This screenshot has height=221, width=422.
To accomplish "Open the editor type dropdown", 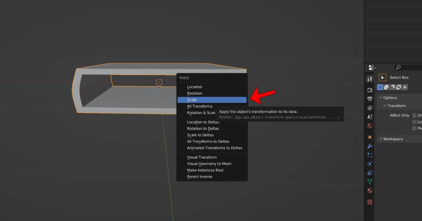I will (372, 67).
